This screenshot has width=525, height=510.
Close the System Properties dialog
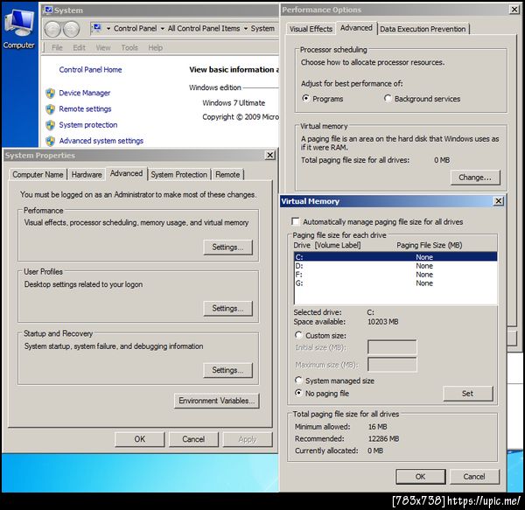[x=269, y=155]
